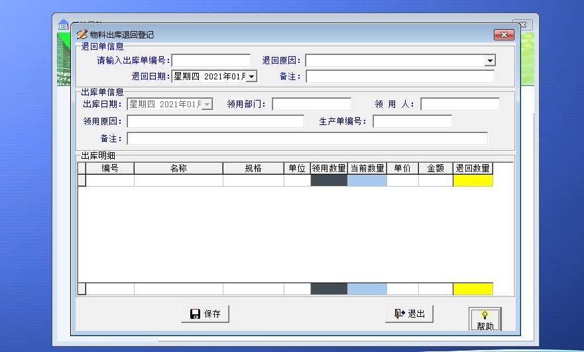This screenshot has width=584, height=352.
Task: Click the 领用人 input field
Action: 460,104
